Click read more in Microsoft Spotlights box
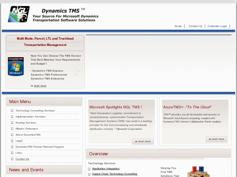The image size is (237, 177). pyautogui.click(x=143, y=142)
